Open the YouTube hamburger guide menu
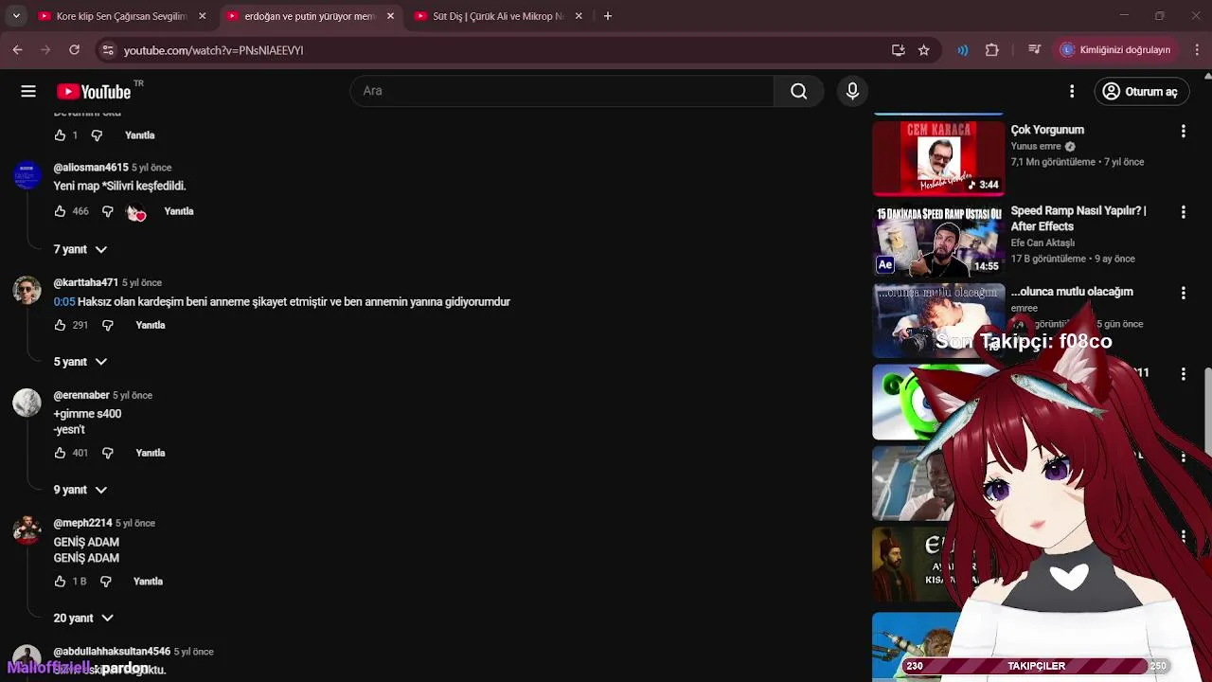This screenshot has width=1212, height=682. click(x=28, y=91)
